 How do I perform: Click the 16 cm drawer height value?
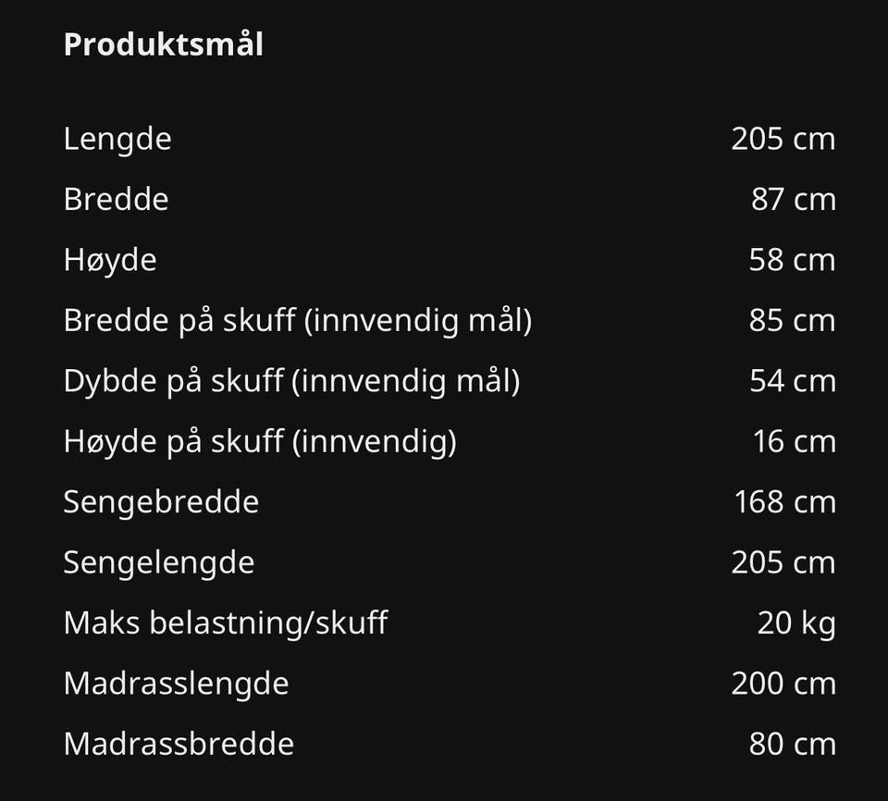[x=794, y=441]
